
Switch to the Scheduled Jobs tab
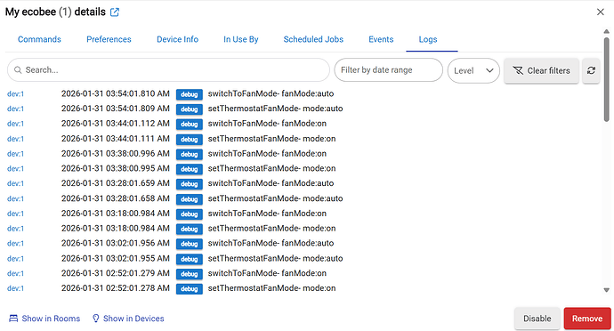pyautogui.click(x=313, y=39)
